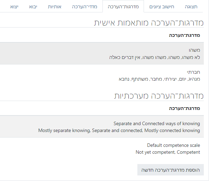The image size is (209, 182).
Task: Select the Default competence scale name
Action: click(173, 145)
